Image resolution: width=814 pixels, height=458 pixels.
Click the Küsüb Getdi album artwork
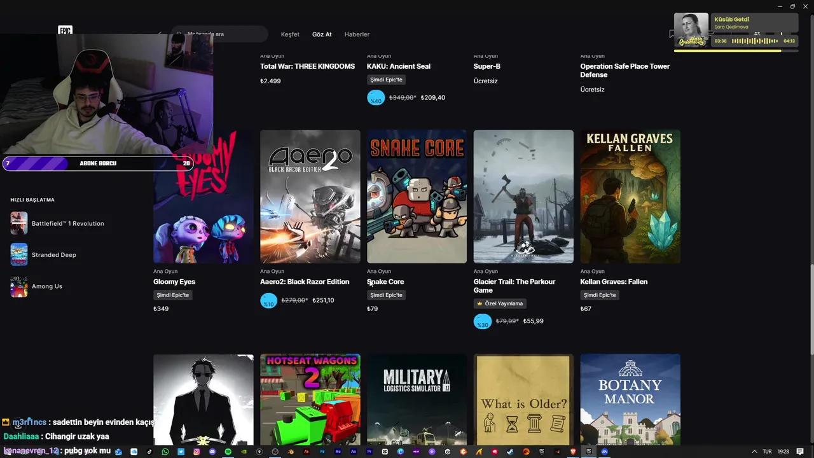click(691, 30)
